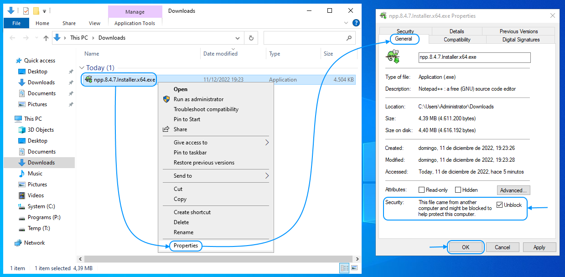Click the pin icon beside Pictures in Quick access
The image size is (565, 277).
coord(71,104)
